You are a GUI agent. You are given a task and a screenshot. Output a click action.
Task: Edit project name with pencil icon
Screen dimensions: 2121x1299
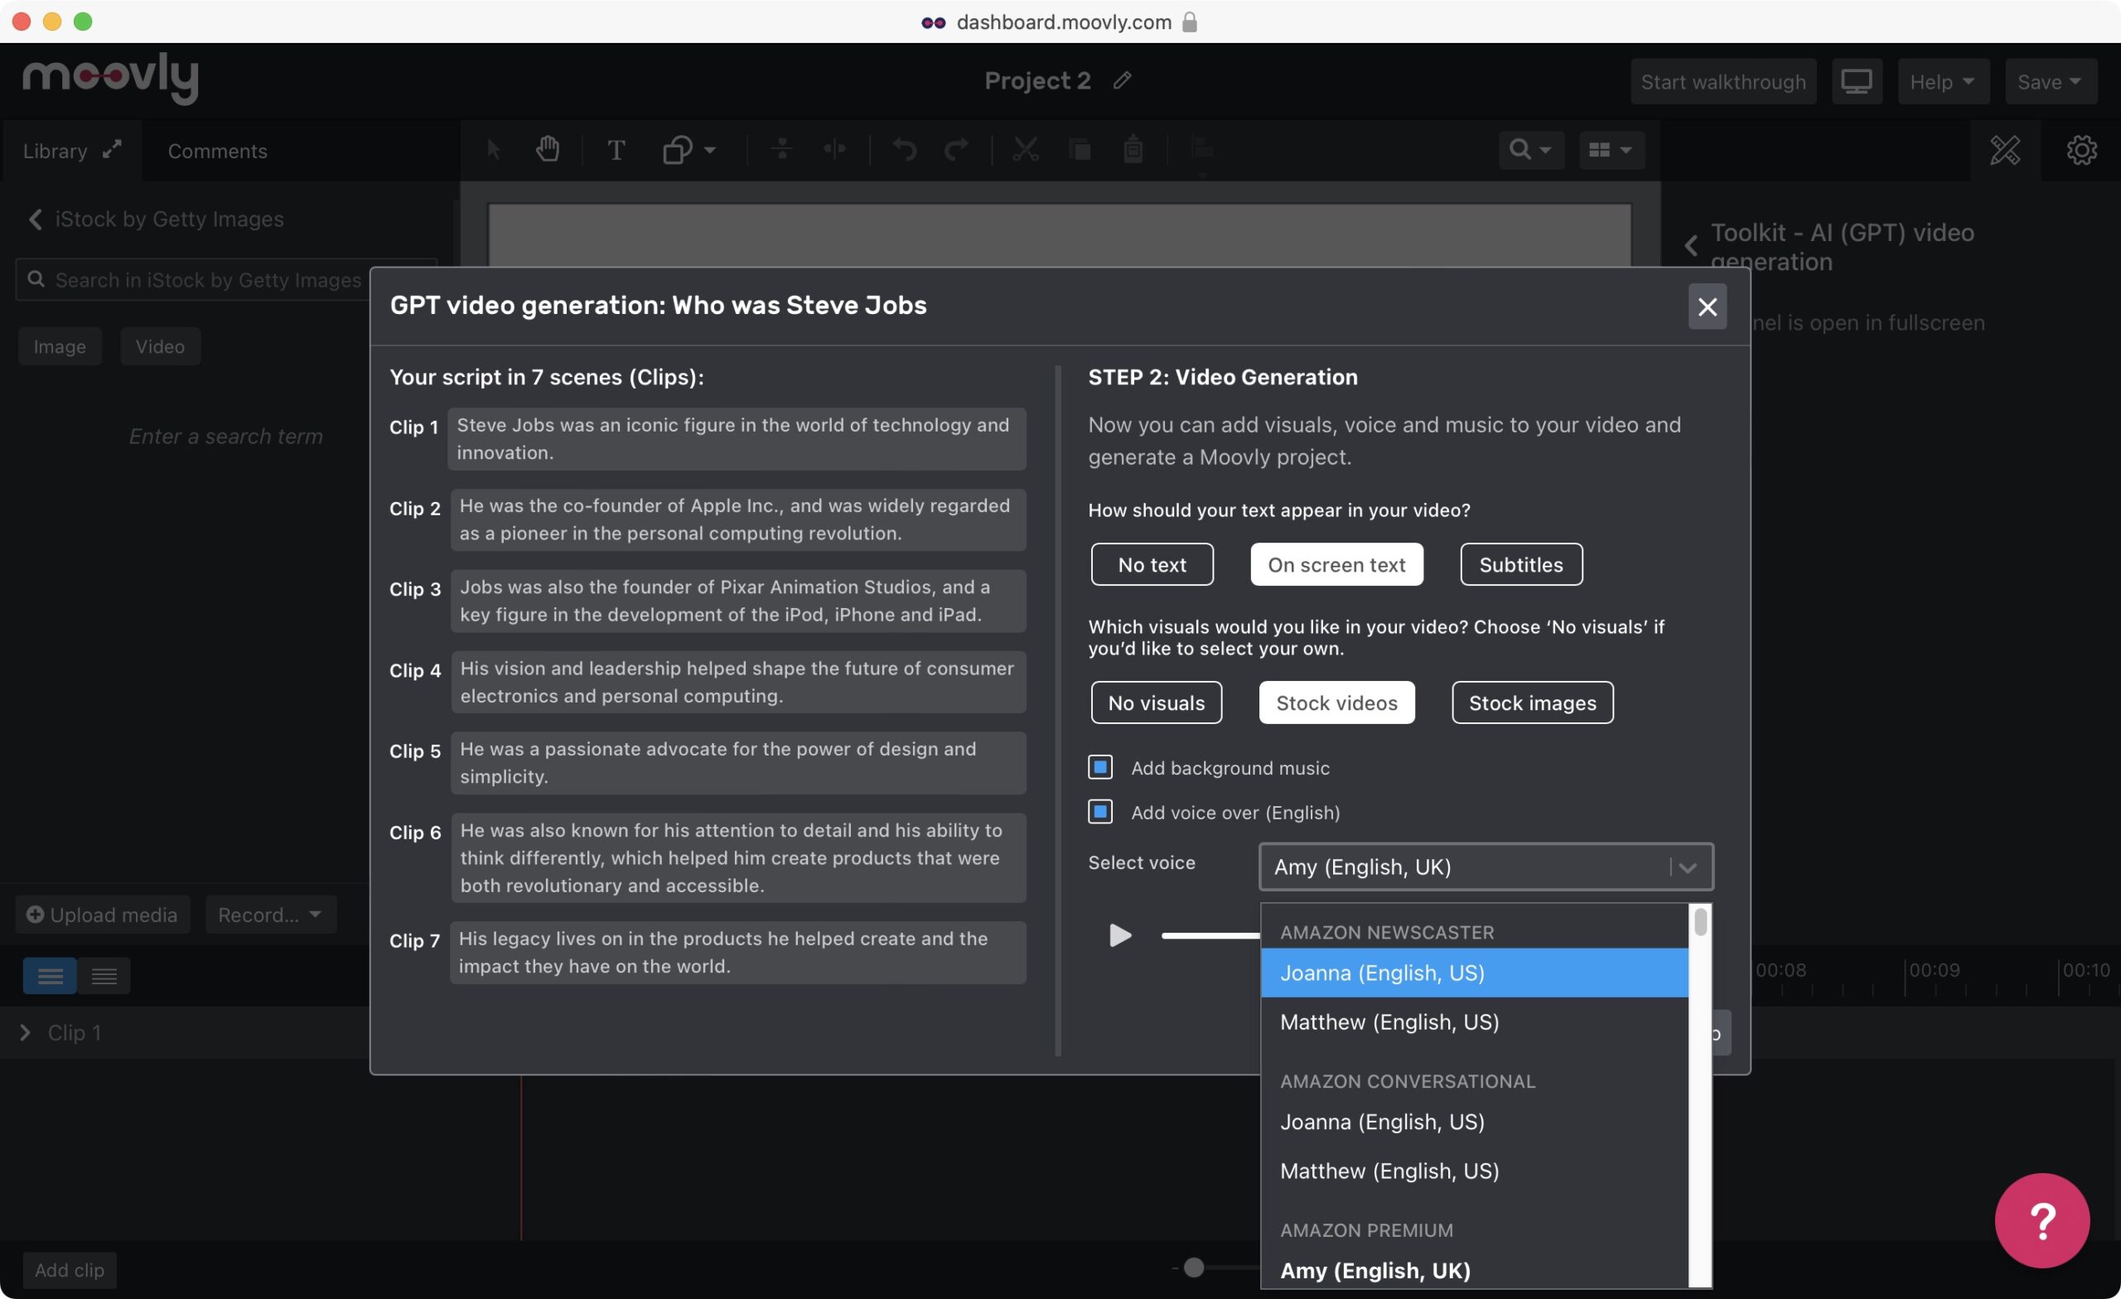(x=1122, y=81)
